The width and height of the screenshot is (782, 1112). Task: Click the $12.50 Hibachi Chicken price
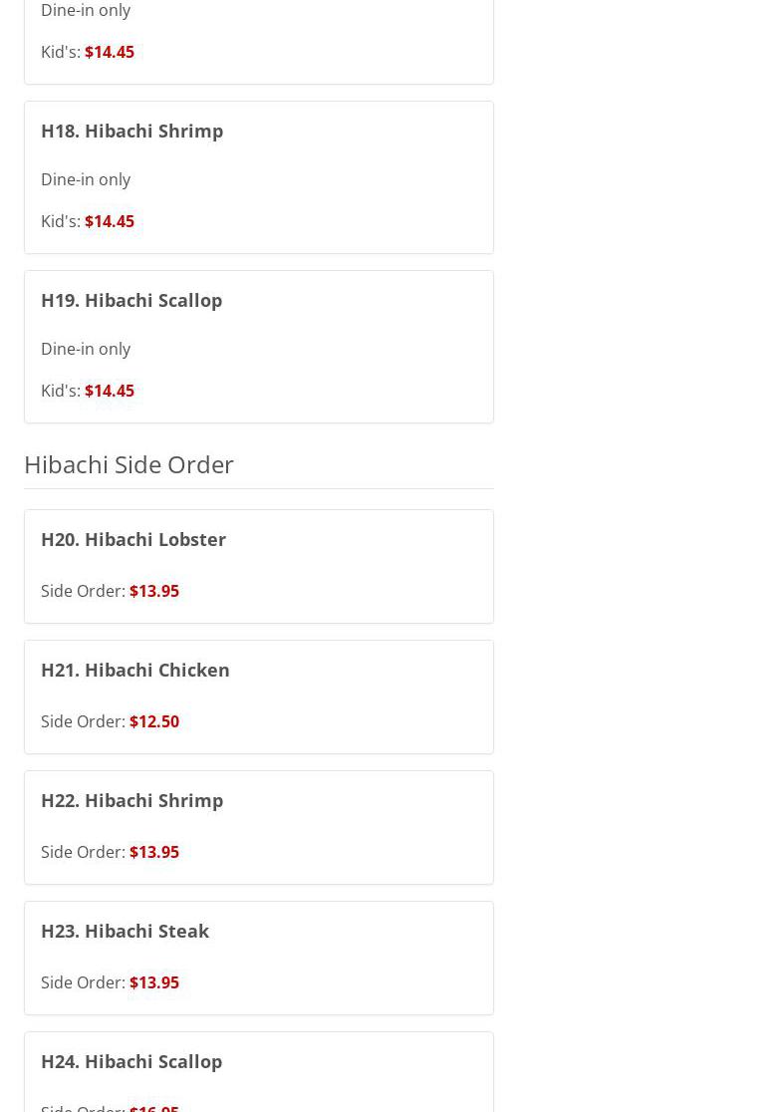click(x=154, y=721)
